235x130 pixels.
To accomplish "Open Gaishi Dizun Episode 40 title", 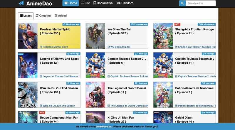I will [x=184, y=119].
